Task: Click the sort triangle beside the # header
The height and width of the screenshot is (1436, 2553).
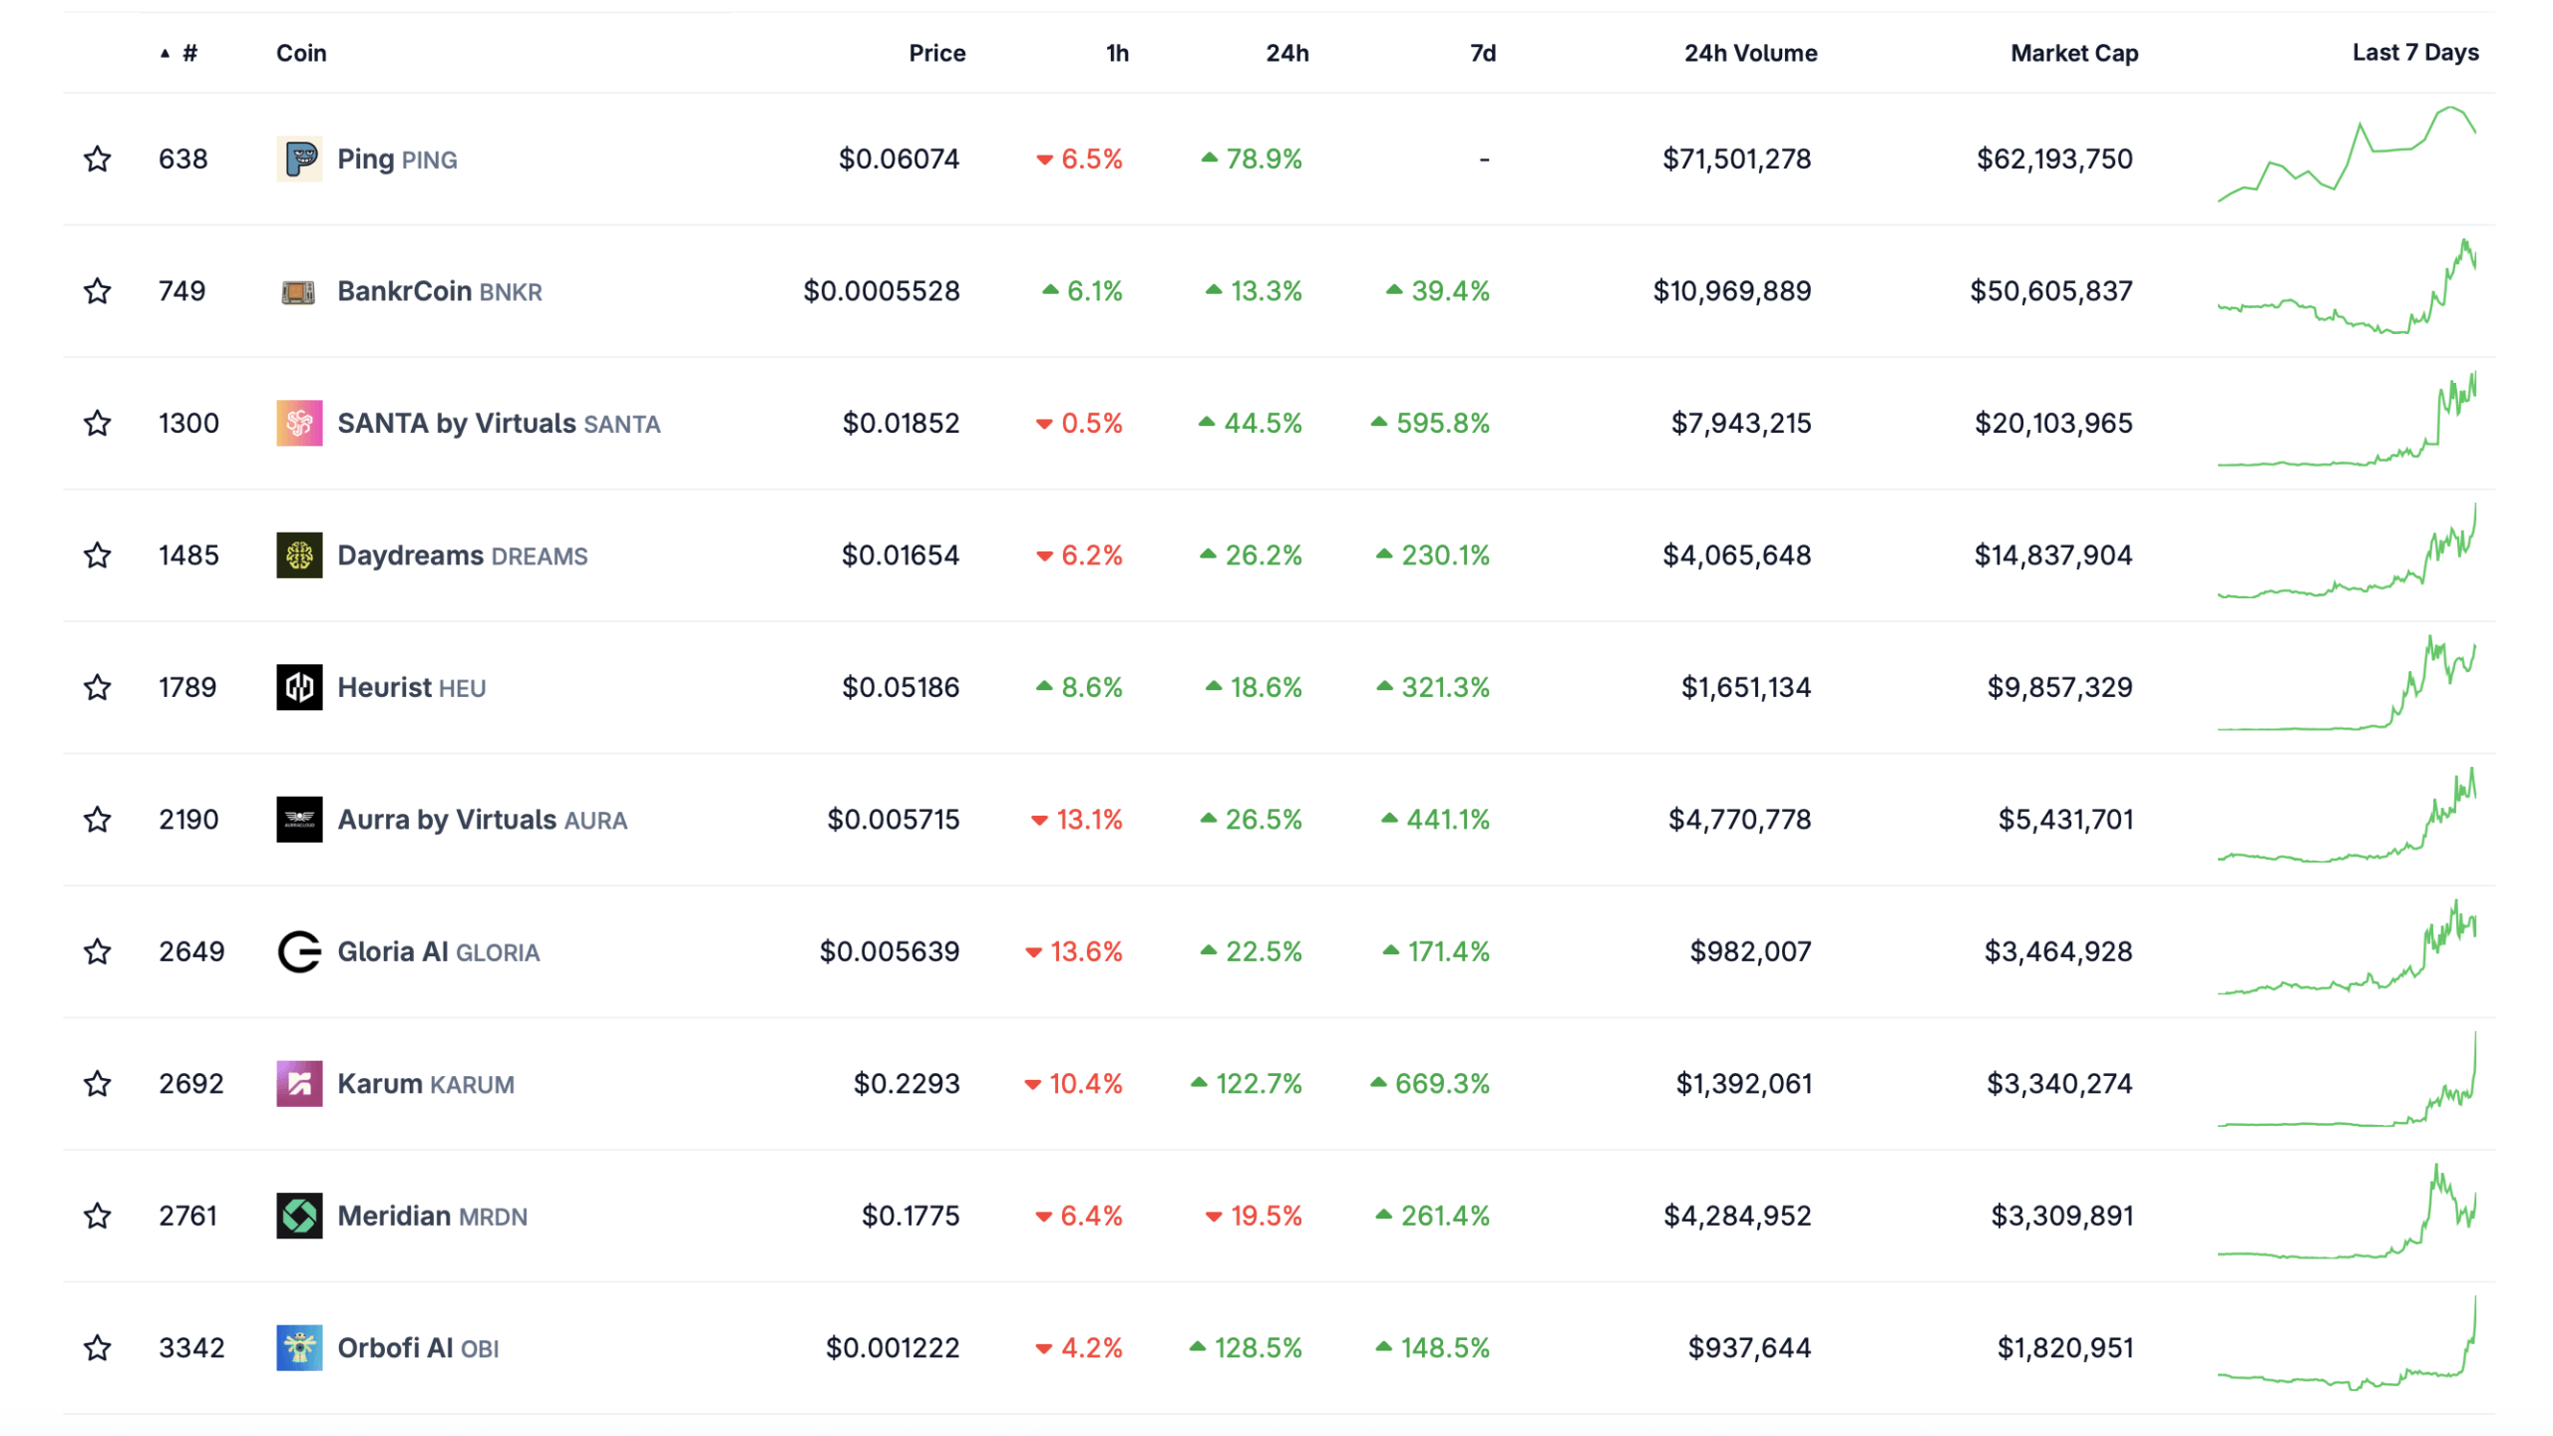Action: point(167,53)
